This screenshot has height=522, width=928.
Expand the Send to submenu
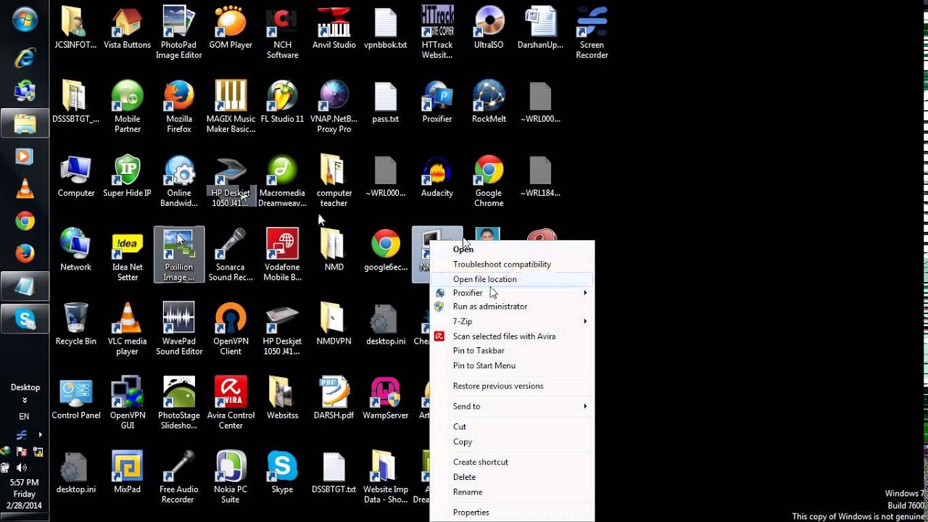click(x=512, y=406)
